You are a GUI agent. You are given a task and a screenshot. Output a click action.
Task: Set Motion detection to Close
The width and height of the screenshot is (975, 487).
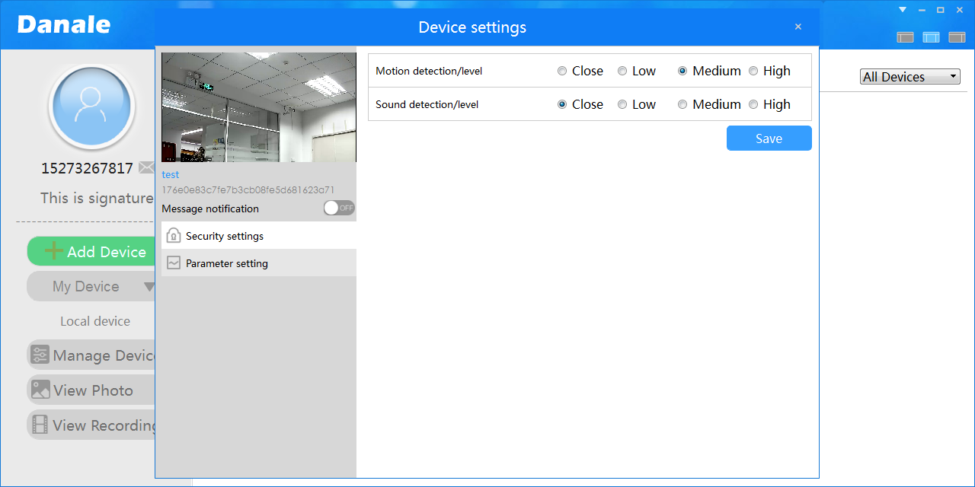click(562, 72)
